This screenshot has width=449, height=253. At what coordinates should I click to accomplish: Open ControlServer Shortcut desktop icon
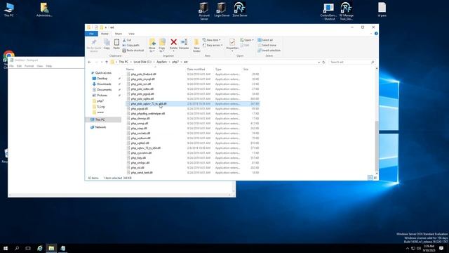pos(329,11)
